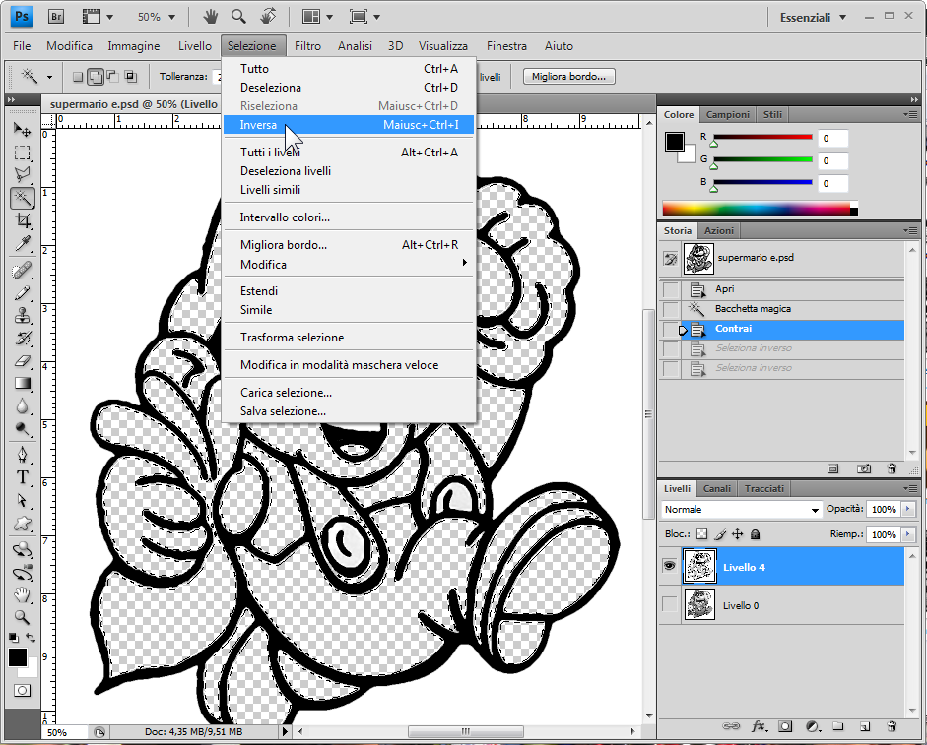Viewport: 927px width, 745px height.
Task: Click the supermario e.psd snapshot thumbnail
Action: [698, 258]
